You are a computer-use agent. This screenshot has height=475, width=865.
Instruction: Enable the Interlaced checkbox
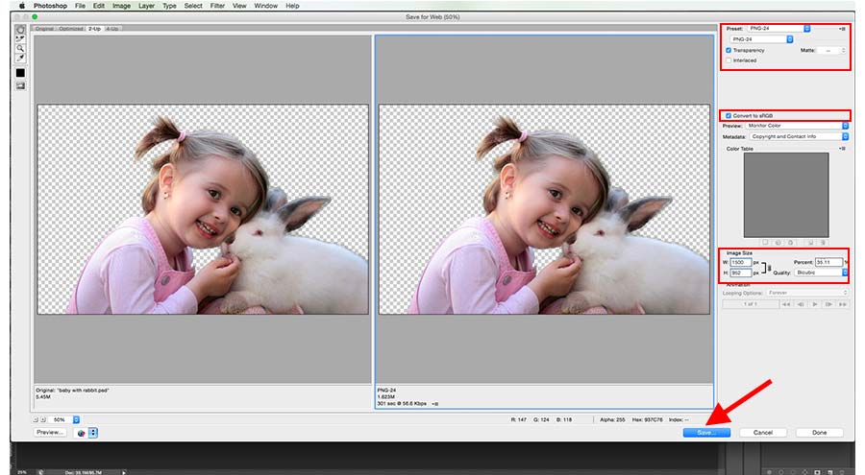(729, 60)
